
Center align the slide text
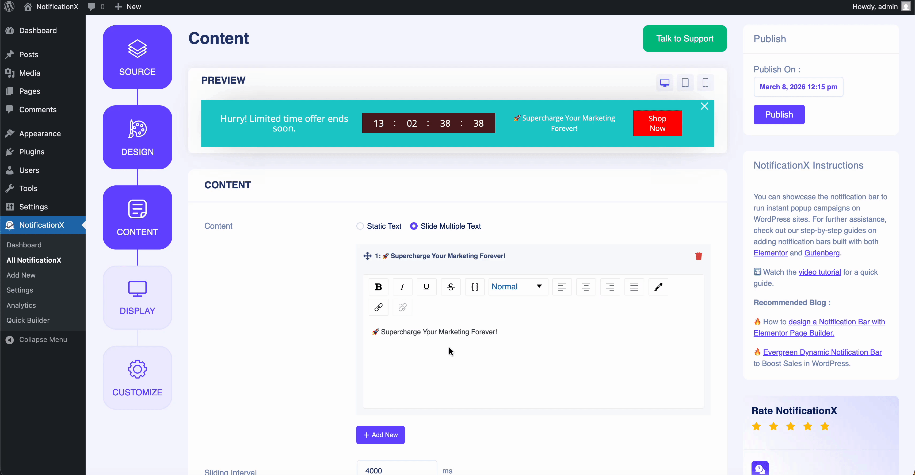(x=586, y=287)
